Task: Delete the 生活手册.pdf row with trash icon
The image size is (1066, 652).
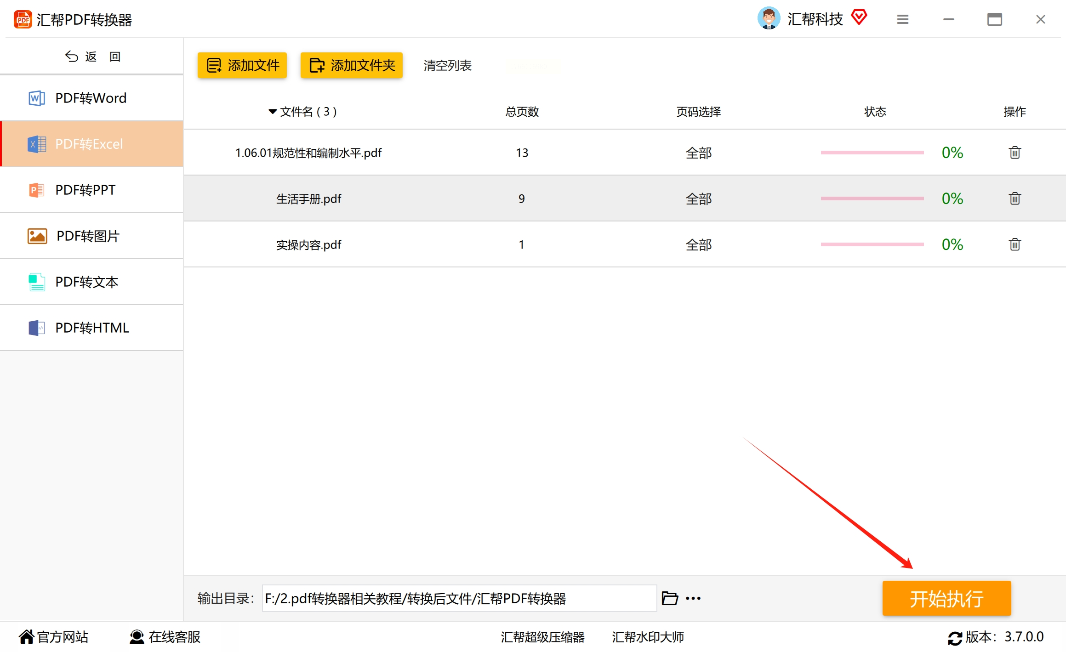Action: click(x=1015, y=198)
